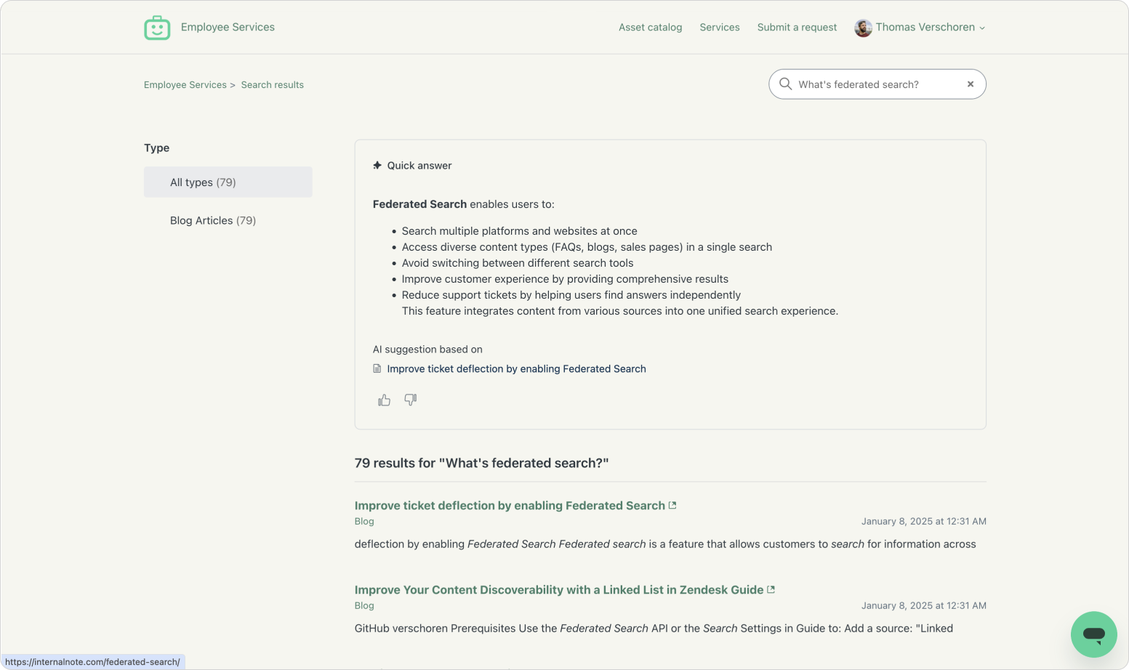Screen dimensions: 1129x670
Task: Open Submit a request
Action: 797,28
